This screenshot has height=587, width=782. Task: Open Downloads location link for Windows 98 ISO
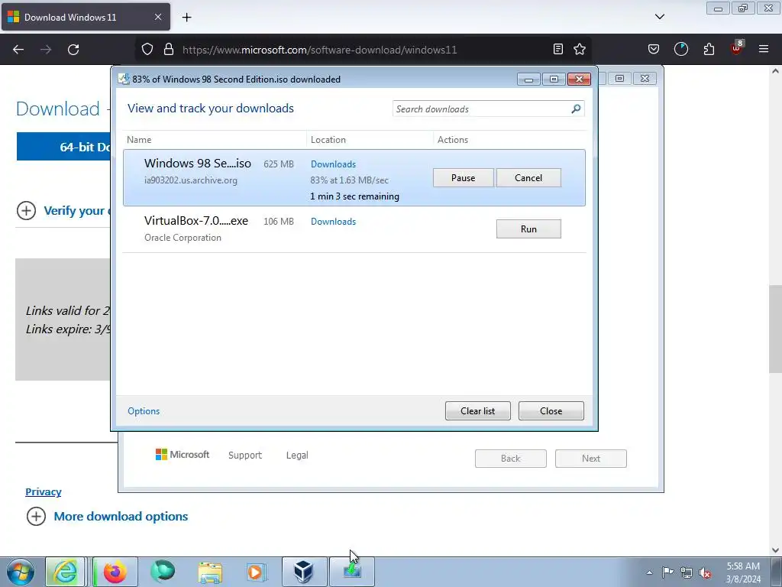pos(333,164)
